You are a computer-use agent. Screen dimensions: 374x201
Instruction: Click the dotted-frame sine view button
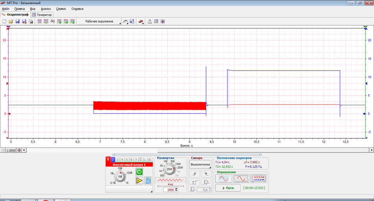tap(241, 178)
